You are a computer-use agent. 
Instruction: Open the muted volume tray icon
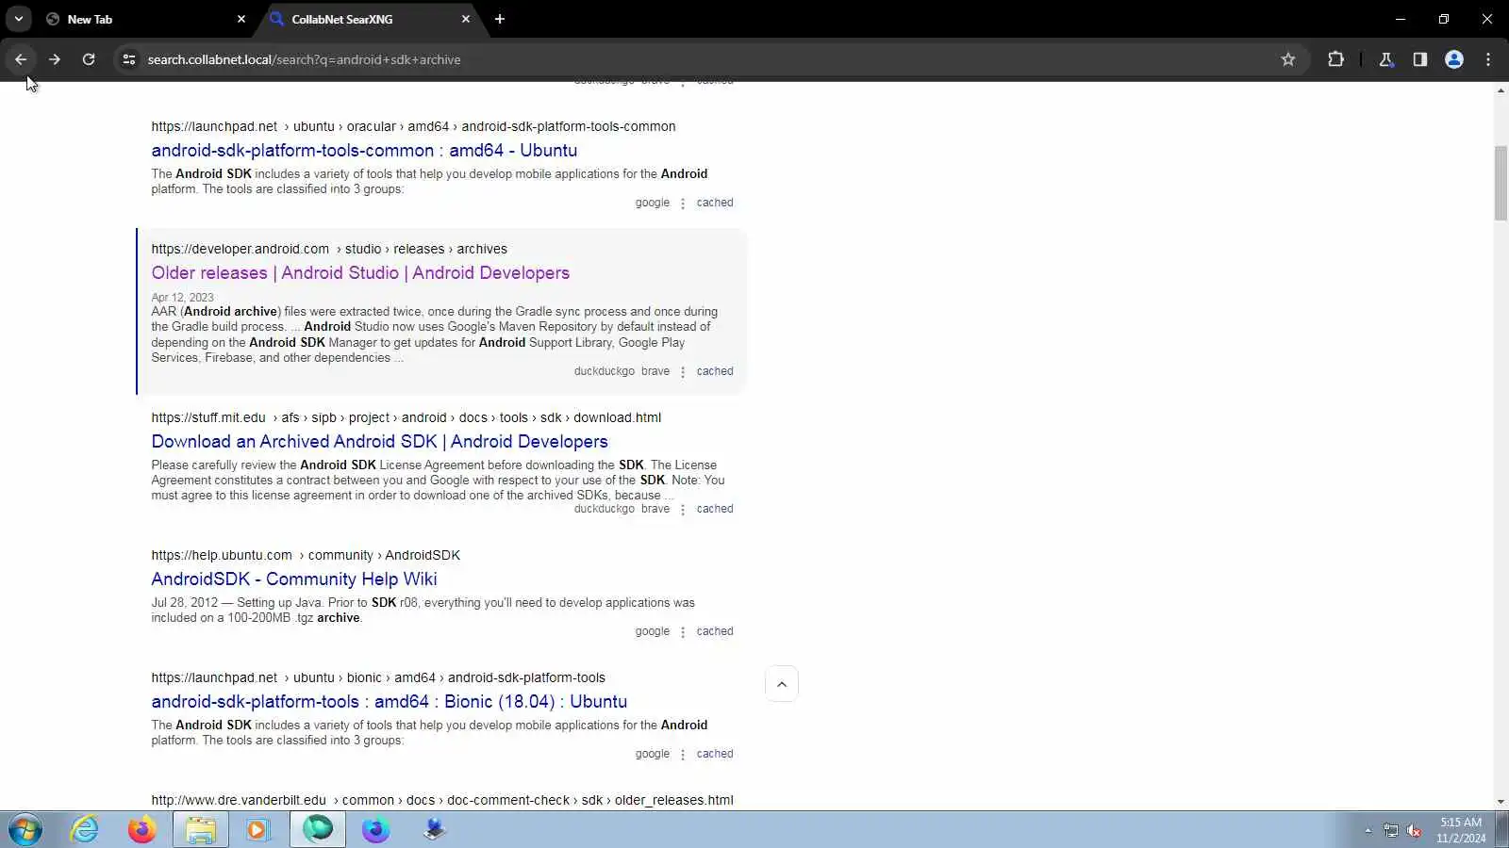(x=1414, y=830)
